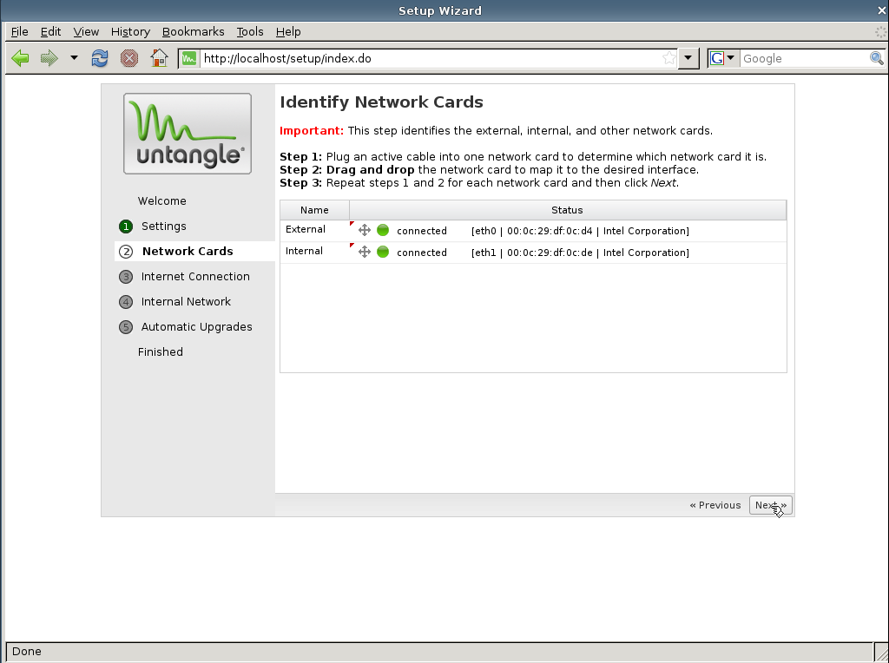Select the Finished step in sidebar
The image size is (889, 663).
click(x=161, y=352)
